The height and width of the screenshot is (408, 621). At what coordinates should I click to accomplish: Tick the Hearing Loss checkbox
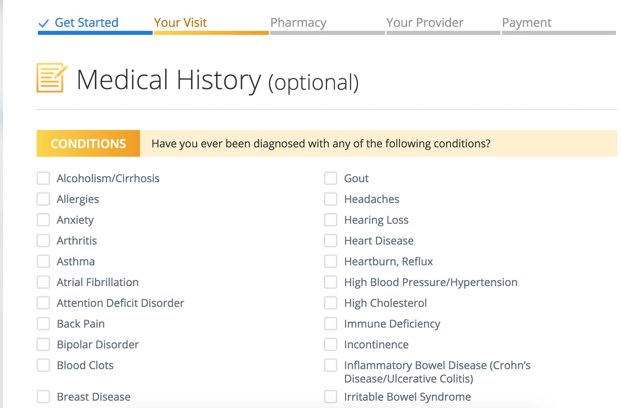331,220
